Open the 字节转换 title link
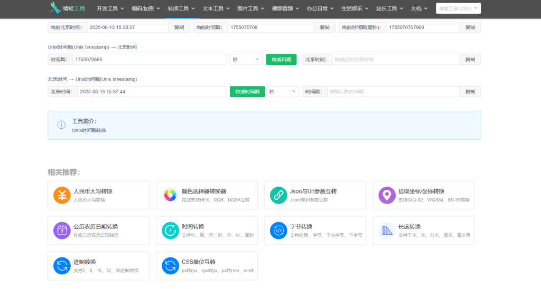The width and height of the screenshot is (541, 289). [x=301, y=226]
